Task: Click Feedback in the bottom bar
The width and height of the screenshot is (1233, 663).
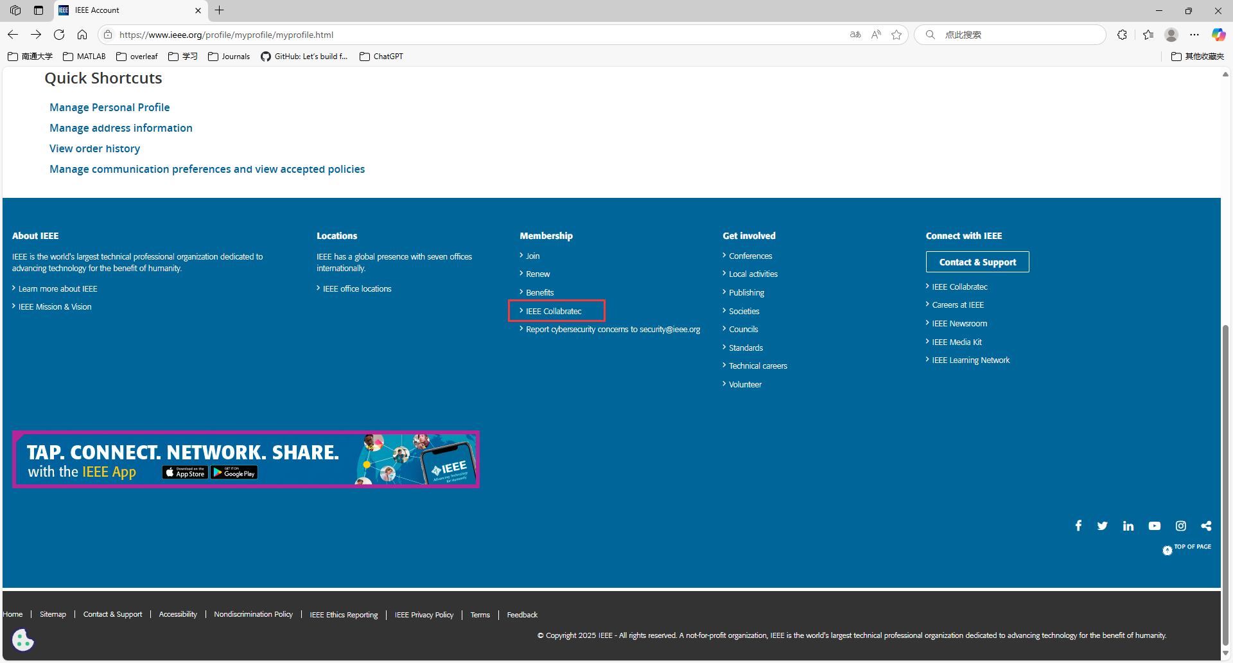Action: tap(522, 615)
